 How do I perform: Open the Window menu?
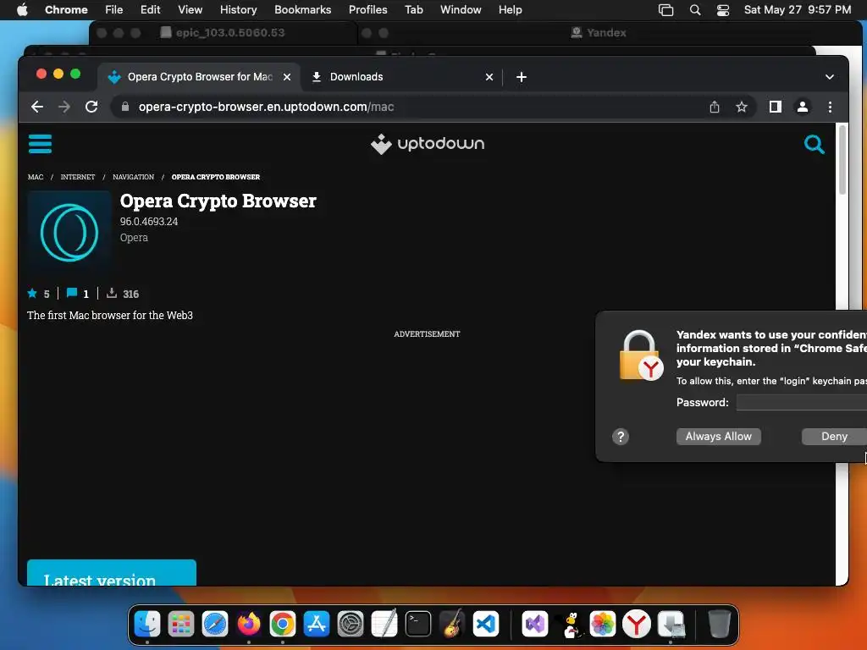(x=461, y=10)
